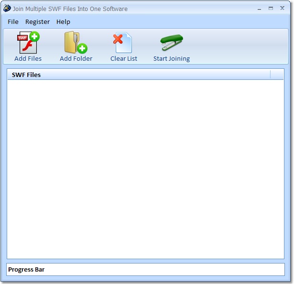The image size is (294, 285).
Task: Click the Progress Bar area
Action: (145, 269)
